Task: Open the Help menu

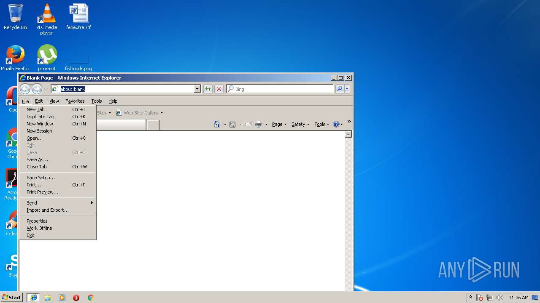Action: click(113, 101)
